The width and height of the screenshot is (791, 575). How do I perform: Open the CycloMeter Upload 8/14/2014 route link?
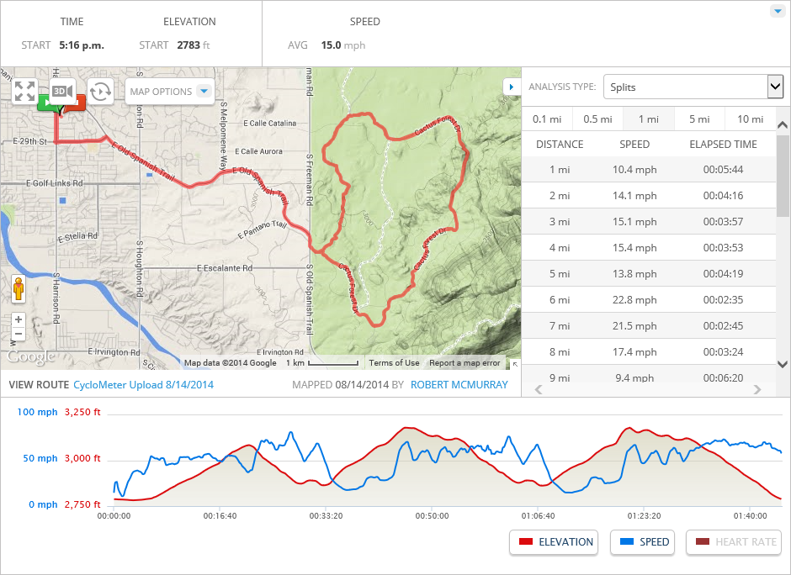[143, 385]
